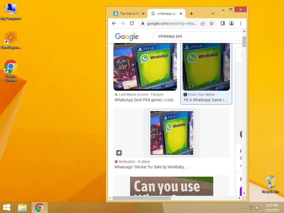Open the Know Your Meme PS4 image
The image size is (284, 213).
206,67
